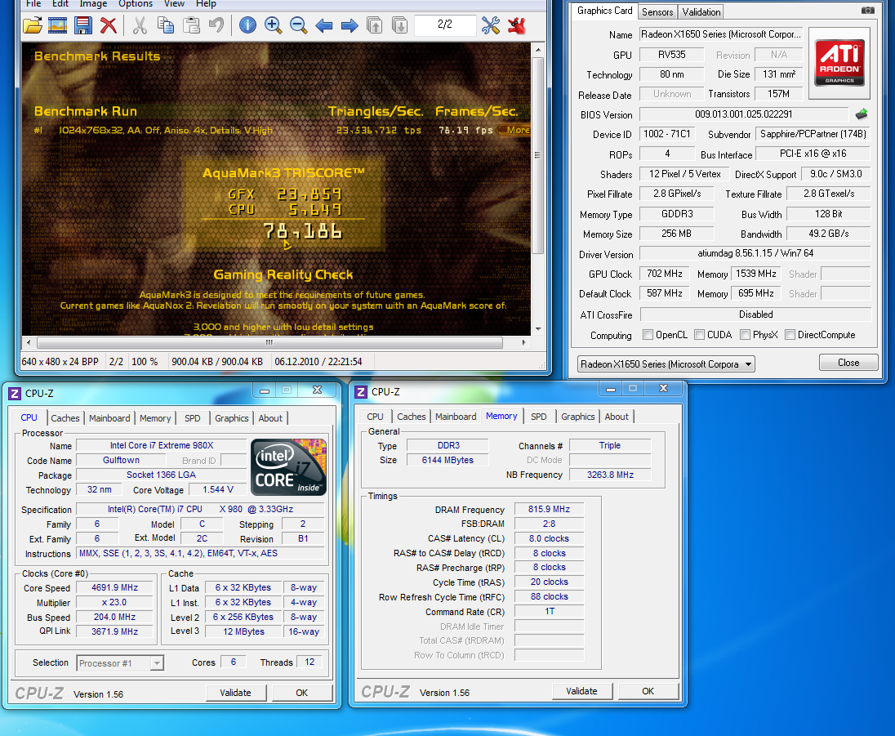Click the NB Frequency value 3263.8 MHz
This screenshot has width=895, height=736.
610,475
